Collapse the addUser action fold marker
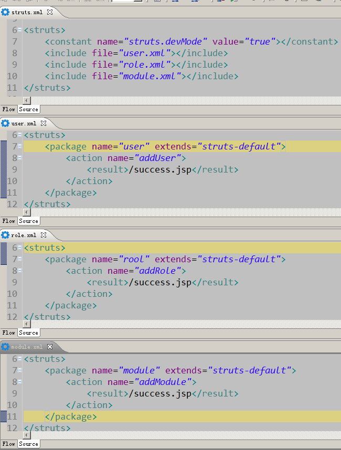This screenshot has width=341, height=450. 20,157
